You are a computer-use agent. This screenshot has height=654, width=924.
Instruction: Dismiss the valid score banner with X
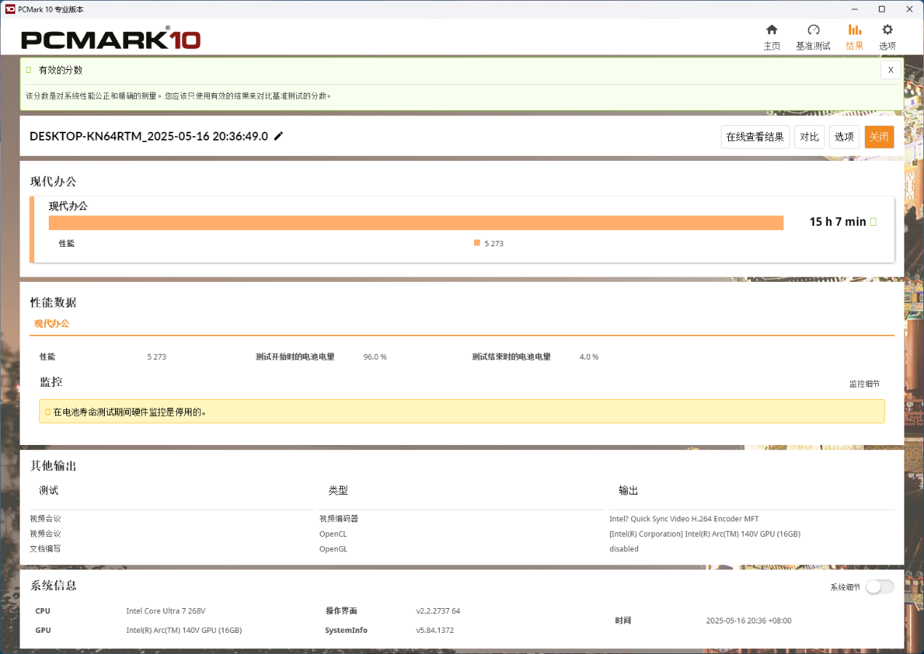pyautogui.click(x=891, y=70)
